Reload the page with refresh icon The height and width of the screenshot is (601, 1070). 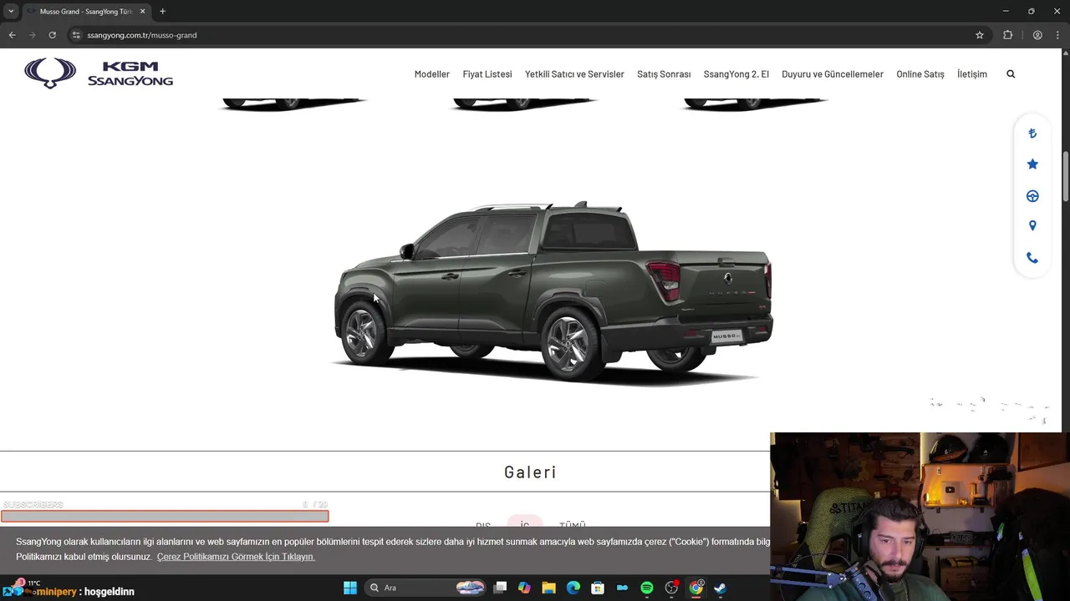(52, 35)
